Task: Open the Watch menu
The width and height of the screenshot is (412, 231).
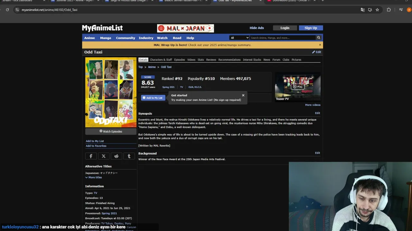Action: tap(162, 38)
